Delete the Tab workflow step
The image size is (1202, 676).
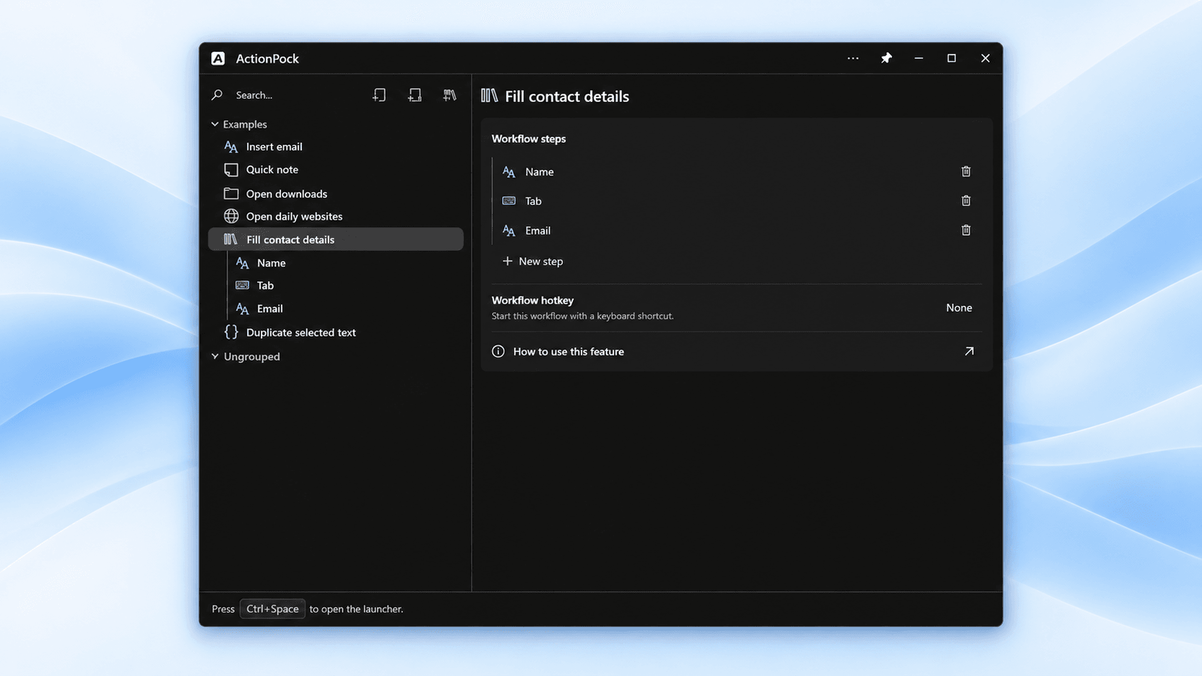966,201
